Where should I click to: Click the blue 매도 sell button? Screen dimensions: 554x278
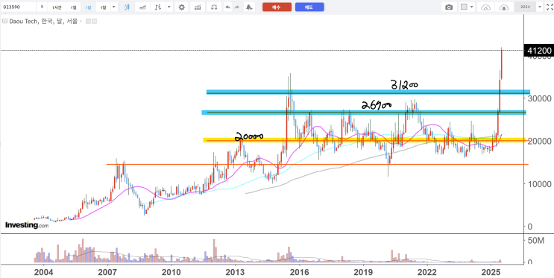coord(309,7)
